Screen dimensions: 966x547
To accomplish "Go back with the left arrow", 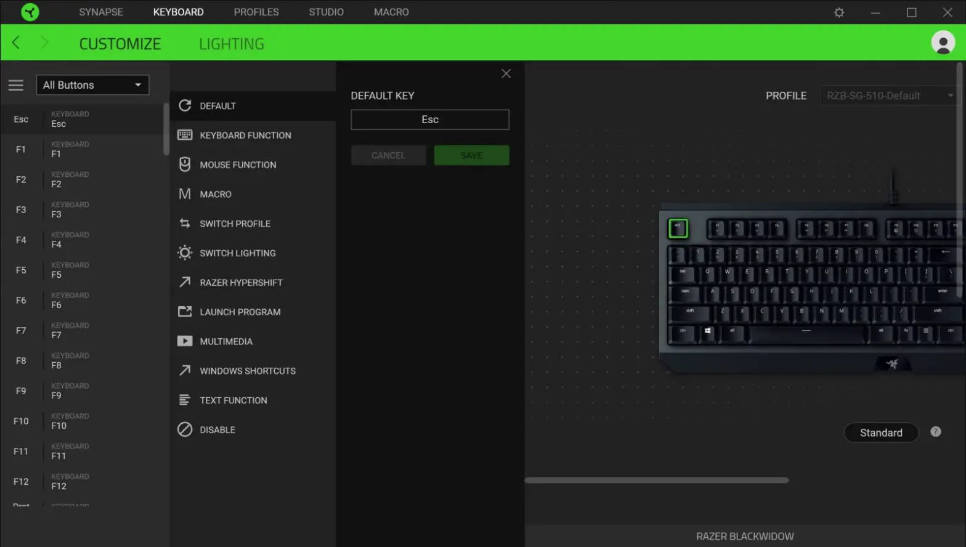I will click(x=16, y=43).
